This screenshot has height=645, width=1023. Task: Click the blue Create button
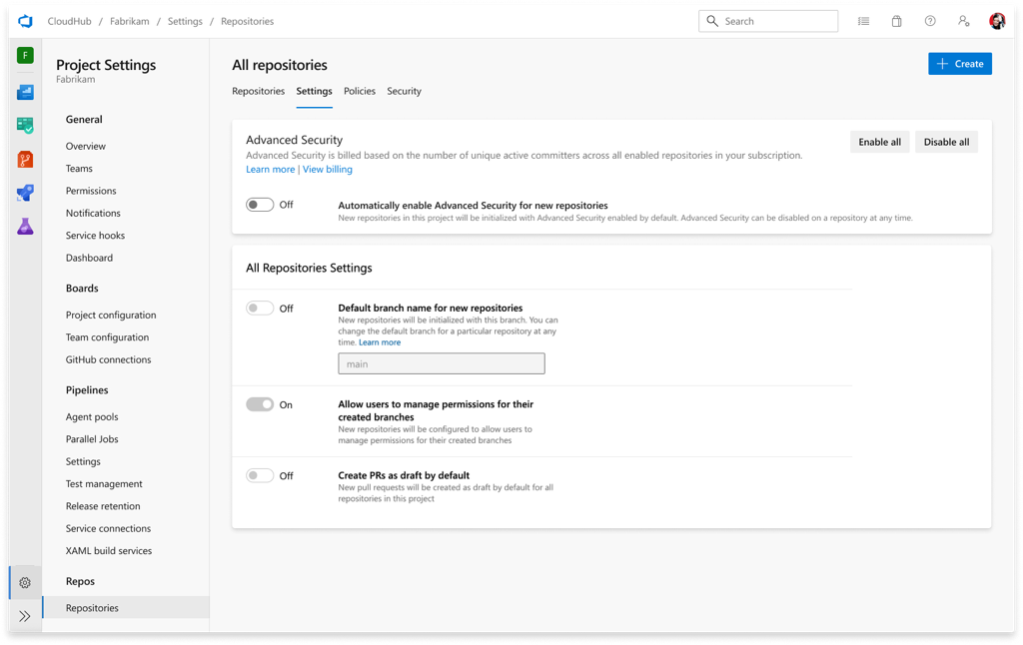(959, 63)
